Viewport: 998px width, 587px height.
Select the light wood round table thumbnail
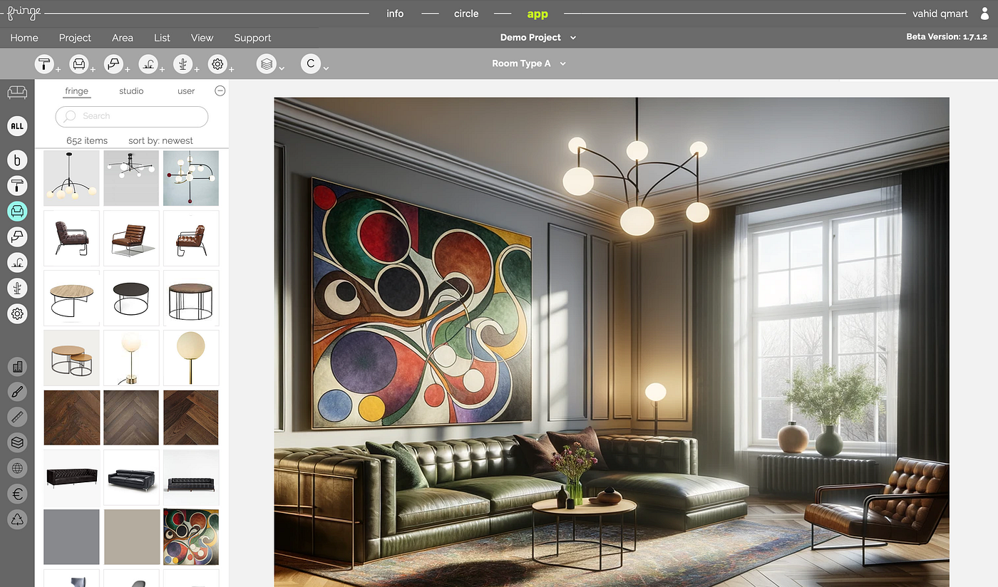click(x=71, y=298)
